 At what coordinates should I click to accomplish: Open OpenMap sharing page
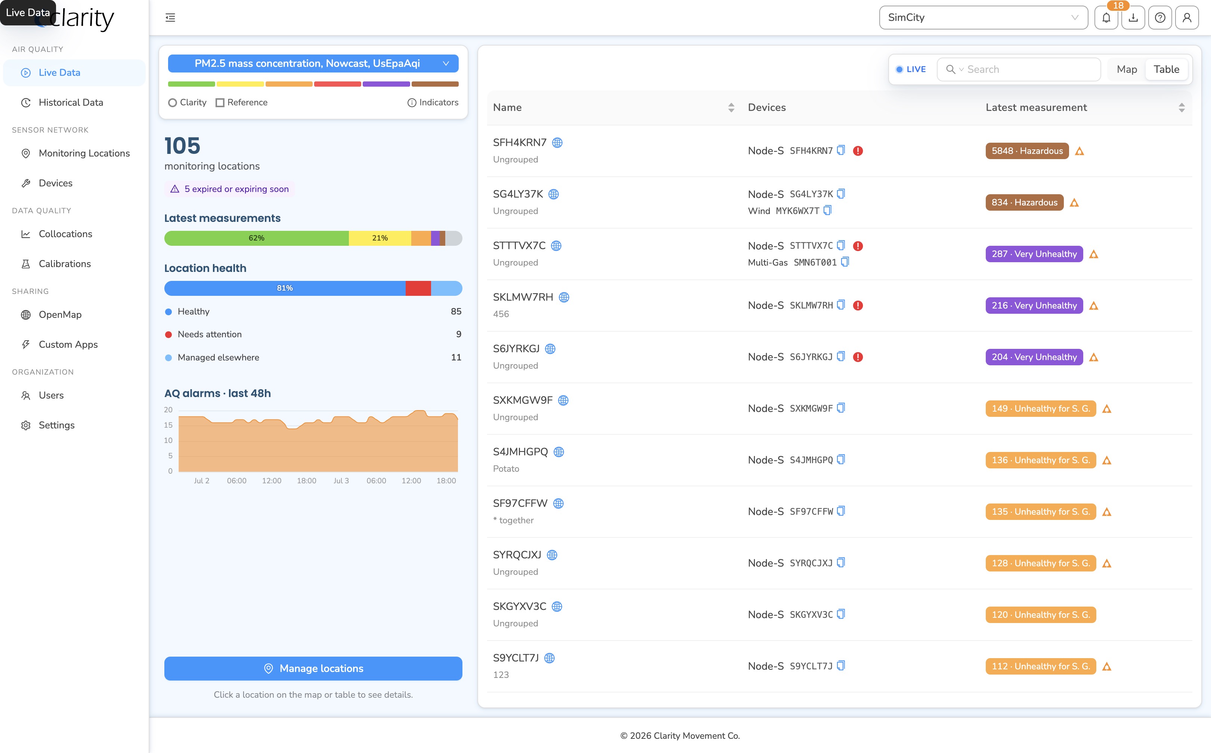pos(74,315)
